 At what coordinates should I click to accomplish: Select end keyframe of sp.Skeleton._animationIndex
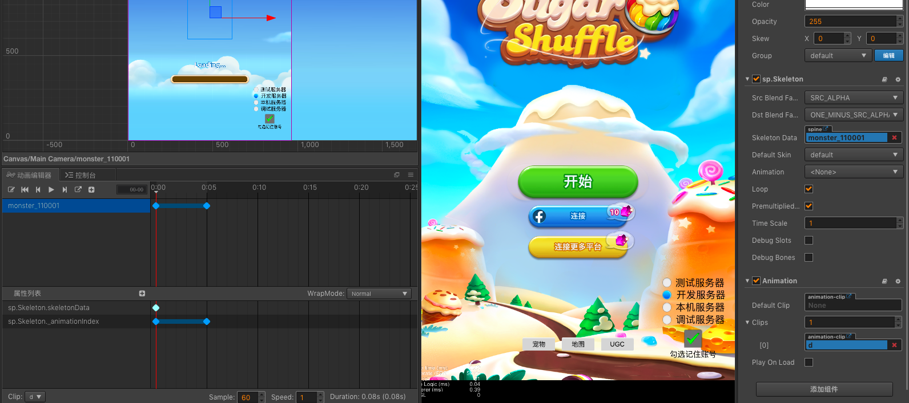tap(207, 321)
